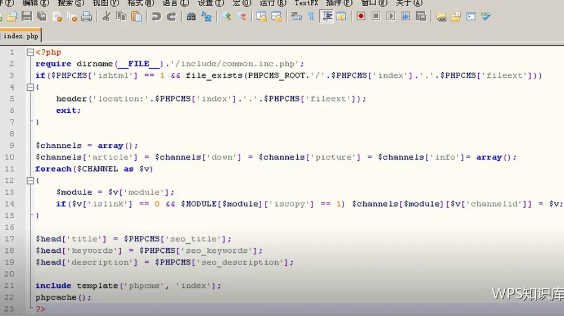Open the 宏(O) macro menu
Viewport: 564px width, 316px height.
(242, 3)
